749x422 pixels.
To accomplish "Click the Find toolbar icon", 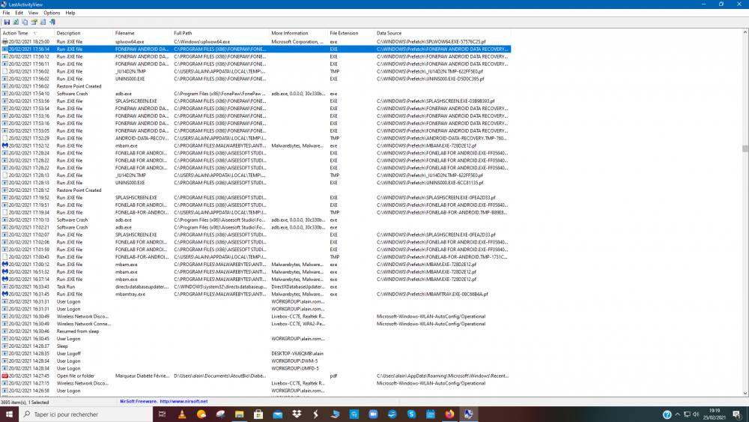I will point(43,22).
